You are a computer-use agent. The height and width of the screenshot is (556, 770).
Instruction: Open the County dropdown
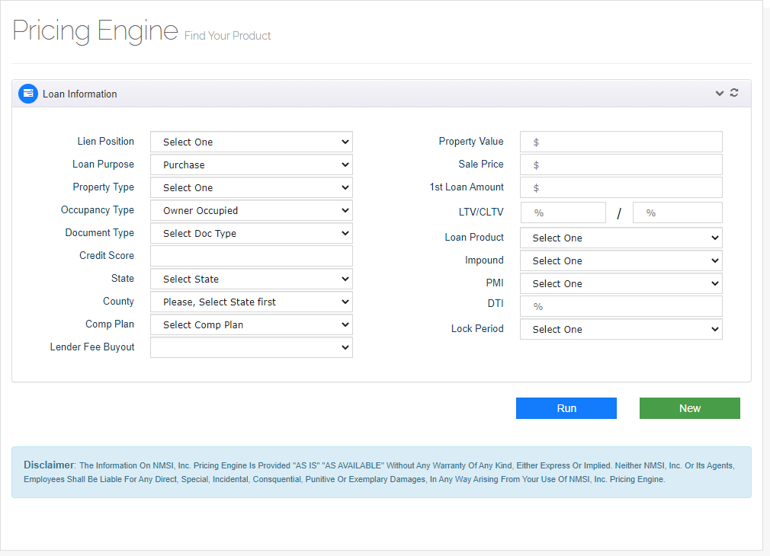click(x=252, y=302)
